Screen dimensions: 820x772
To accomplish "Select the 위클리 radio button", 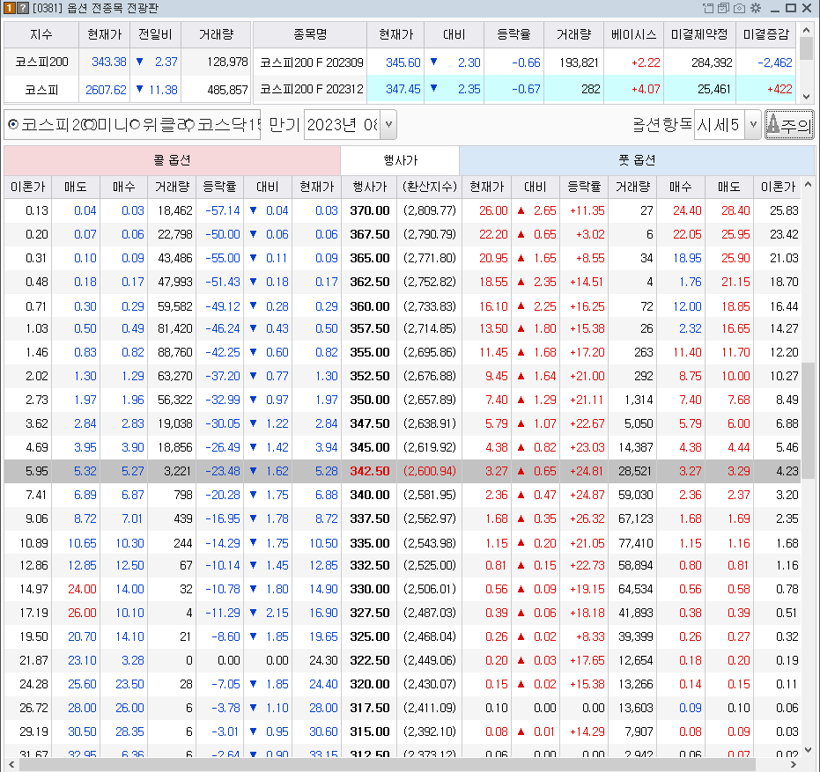I will [135, 124].
